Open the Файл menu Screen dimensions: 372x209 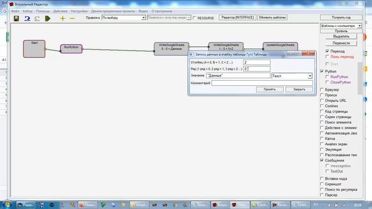15,11
